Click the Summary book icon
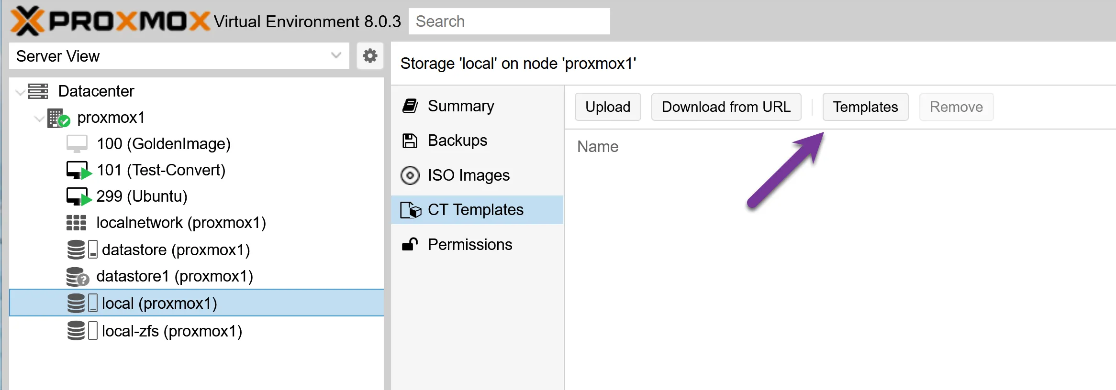Viewport: 1116px width, 390px height. [x=411, y=106]
